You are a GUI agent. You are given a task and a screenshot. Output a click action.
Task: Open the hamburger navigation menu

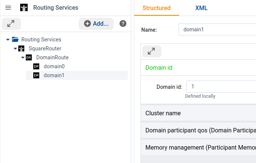tap(8, 7)
